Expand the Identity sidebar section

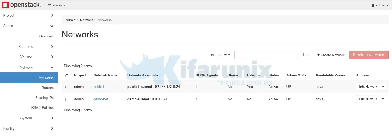pos(29,128)
